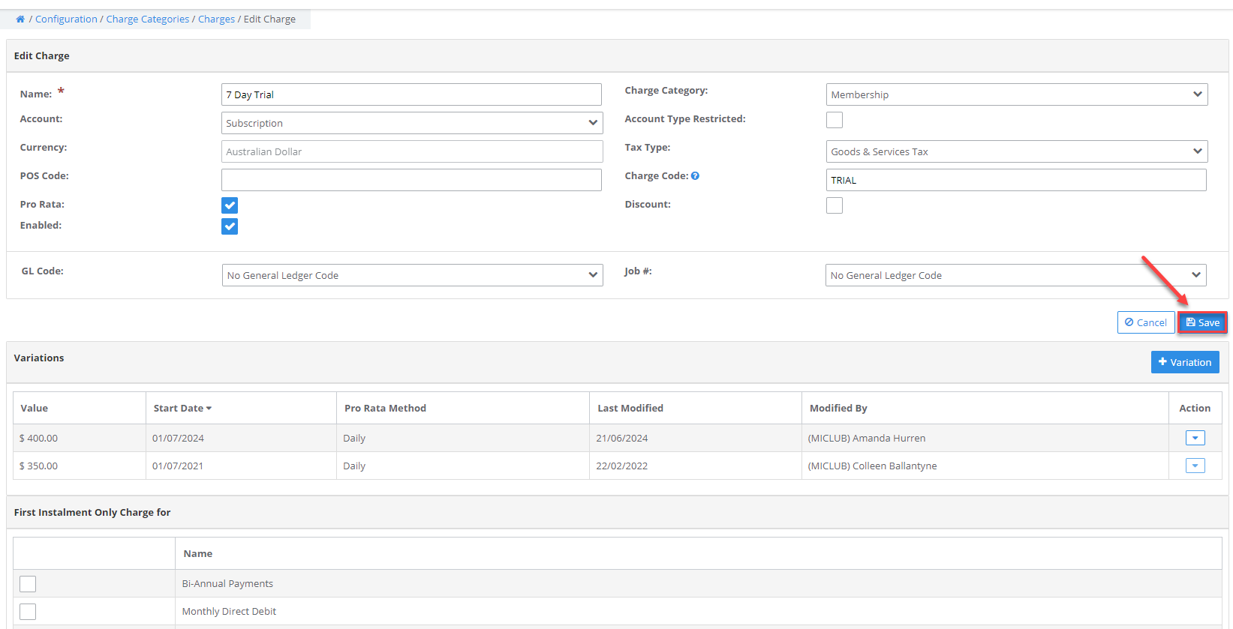
Task: Click the Monthly Direct Debit name text
Action: click(229, 611)
